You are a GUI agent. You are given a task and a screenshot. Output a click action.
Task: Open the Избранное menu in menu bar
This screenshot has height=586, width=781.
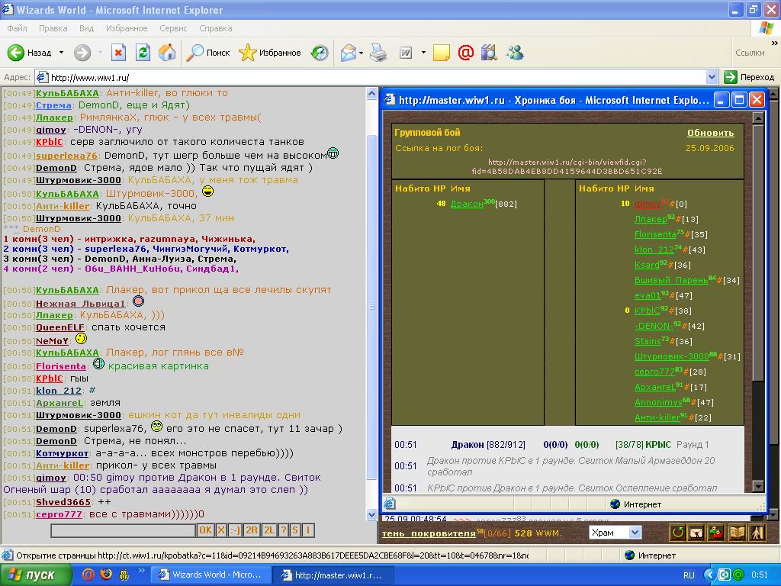(x=127, y=28)
